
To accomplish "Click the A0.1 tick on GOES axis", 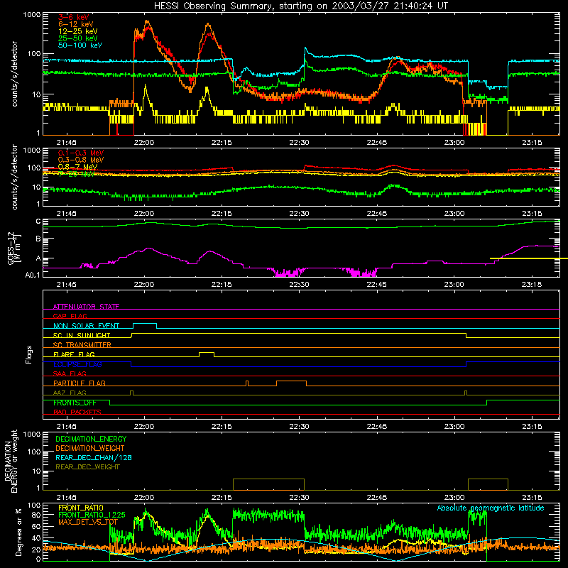I will click(33, 275).
